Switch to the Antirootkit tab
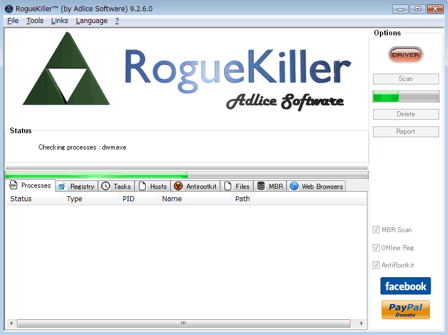448x335 pixels. (x=196, y=187)
